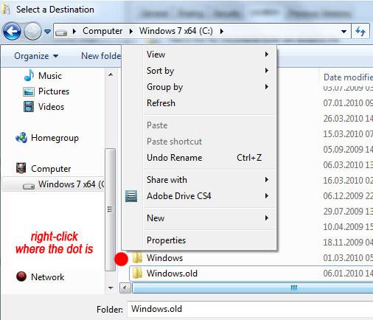Open Music in the navigation pane
Screen dimensions: 373x320
tap(50, 76)
